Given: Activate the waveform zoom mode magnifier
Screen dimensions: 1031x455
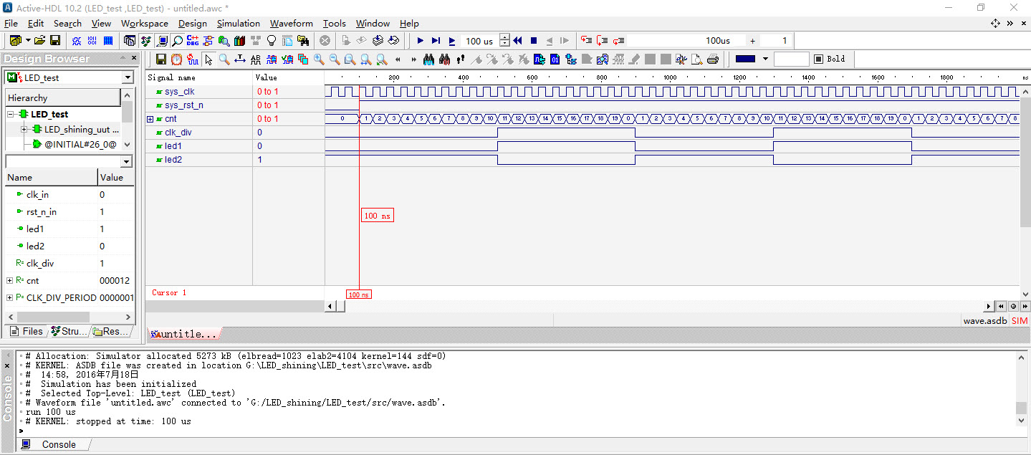Looking at the screenshot, I should (x=224, y=59).
